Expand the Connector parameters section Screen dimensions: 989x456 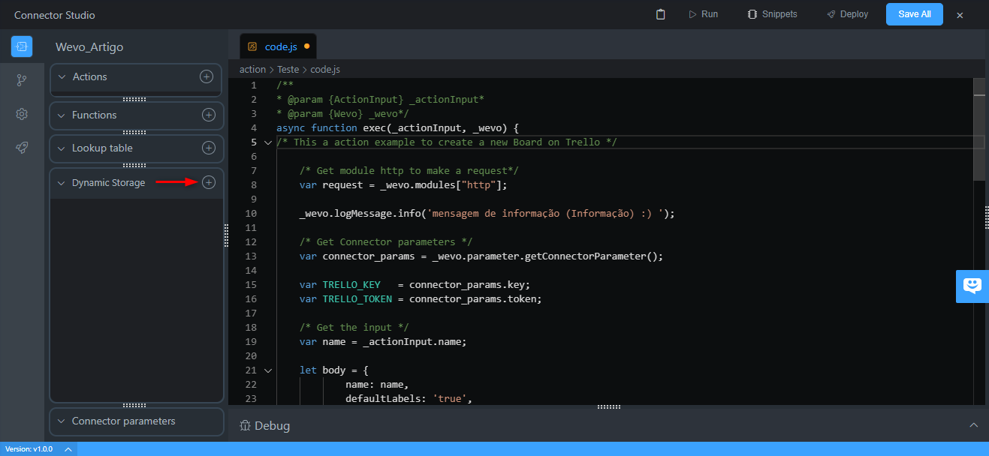click(x=62, y=421)
